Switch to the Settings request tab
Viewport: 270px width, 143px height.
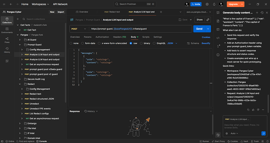pos(158,37)
